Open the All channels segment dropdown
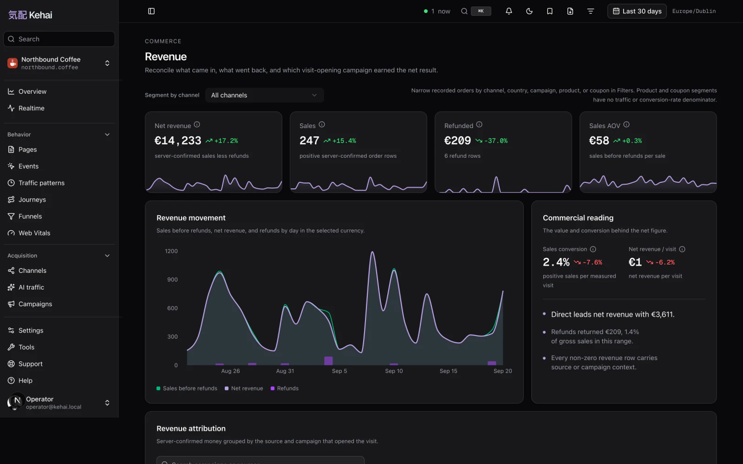 pos(264,95)
